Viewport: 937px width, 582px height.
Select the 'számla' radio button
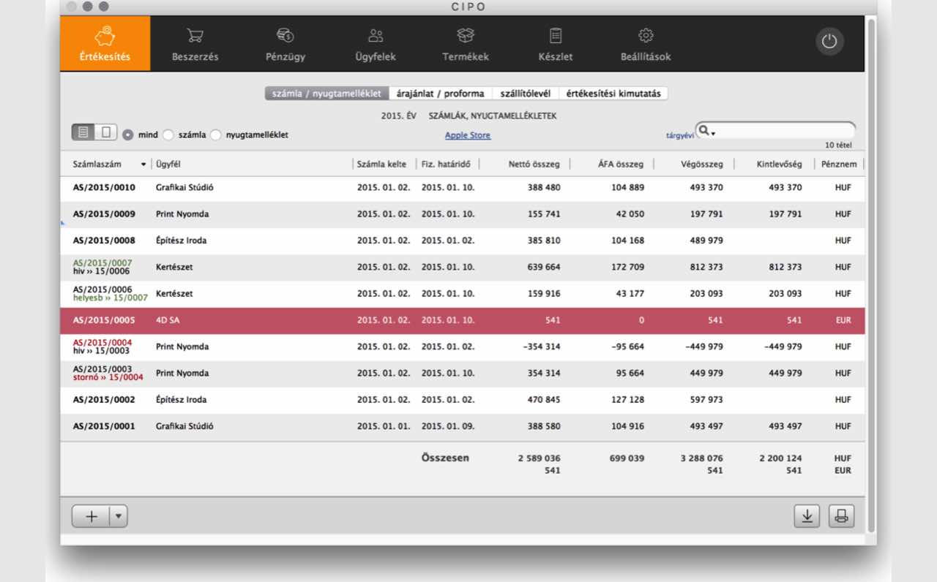pos(168,135)
